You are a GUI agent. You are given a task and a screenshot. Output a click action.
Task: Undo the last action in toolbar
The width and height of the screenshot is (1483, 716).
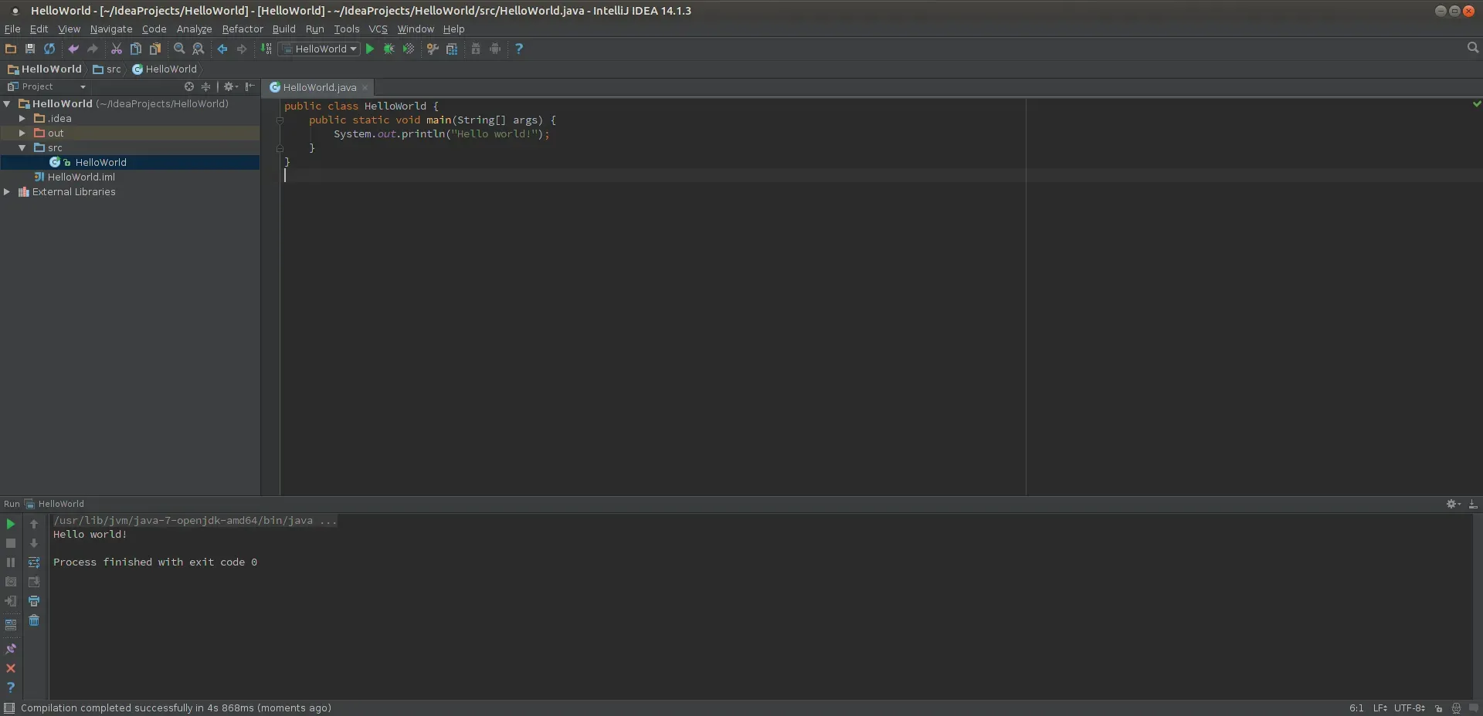73,49
